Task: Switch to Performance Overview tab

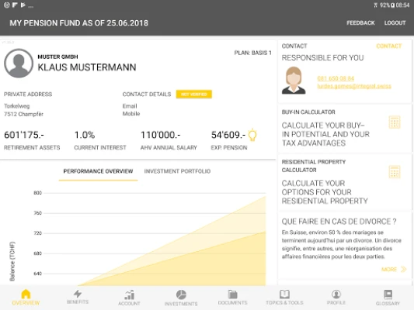Action: click(x=98, y=171)
